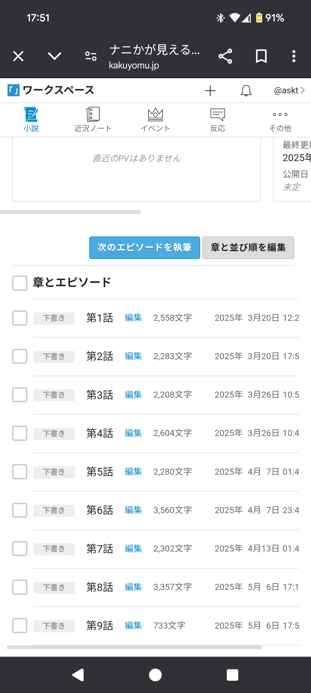The width and height of the screenshot is (311, 693).
Task: Open notifications via the bell icon
Action: 246,91
